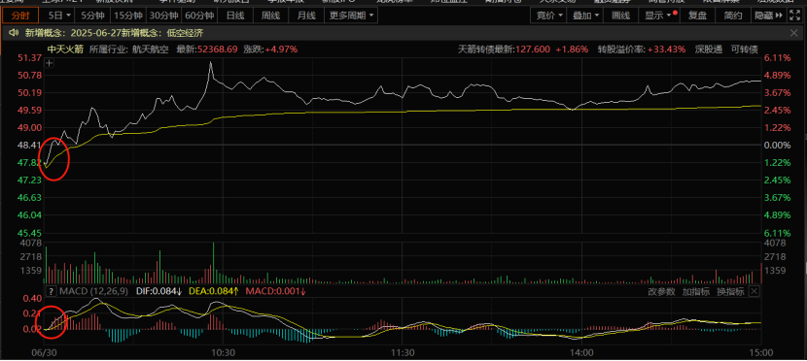Click the plus icon on the chart
The width and height of the screenshot is (807, 361).
[49, 64]
